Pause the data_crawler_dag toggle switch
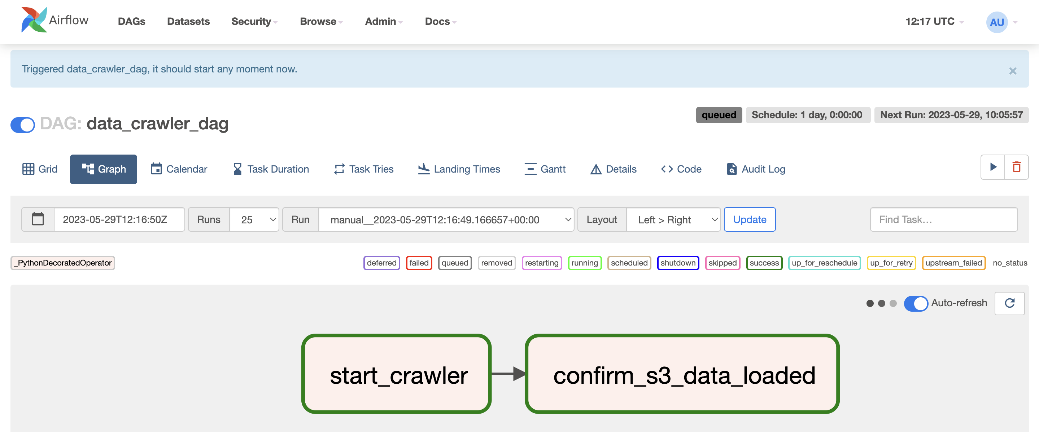Image resolution: width=1039 pixels, height=432 pixels. click(x=23, y=124)
